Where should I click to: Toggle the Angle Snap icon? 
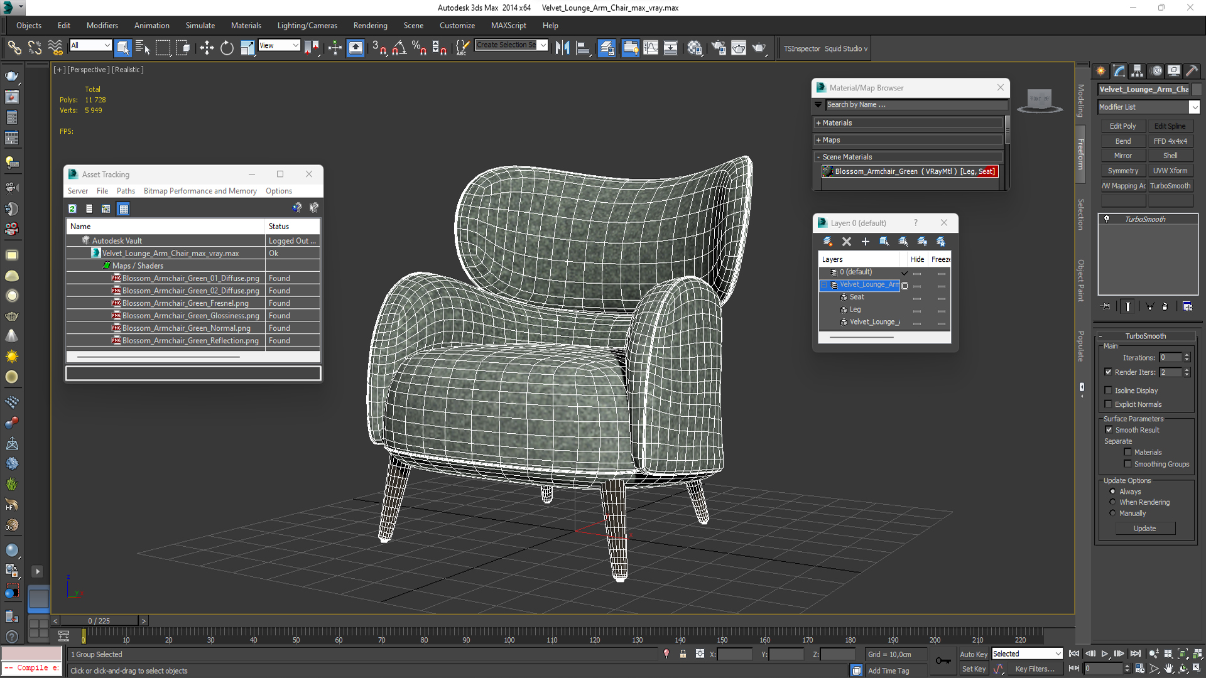(x=399, y=48)
